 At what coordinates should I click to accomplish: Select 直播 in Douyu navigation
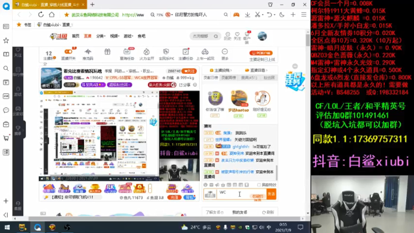pos(87,36)
